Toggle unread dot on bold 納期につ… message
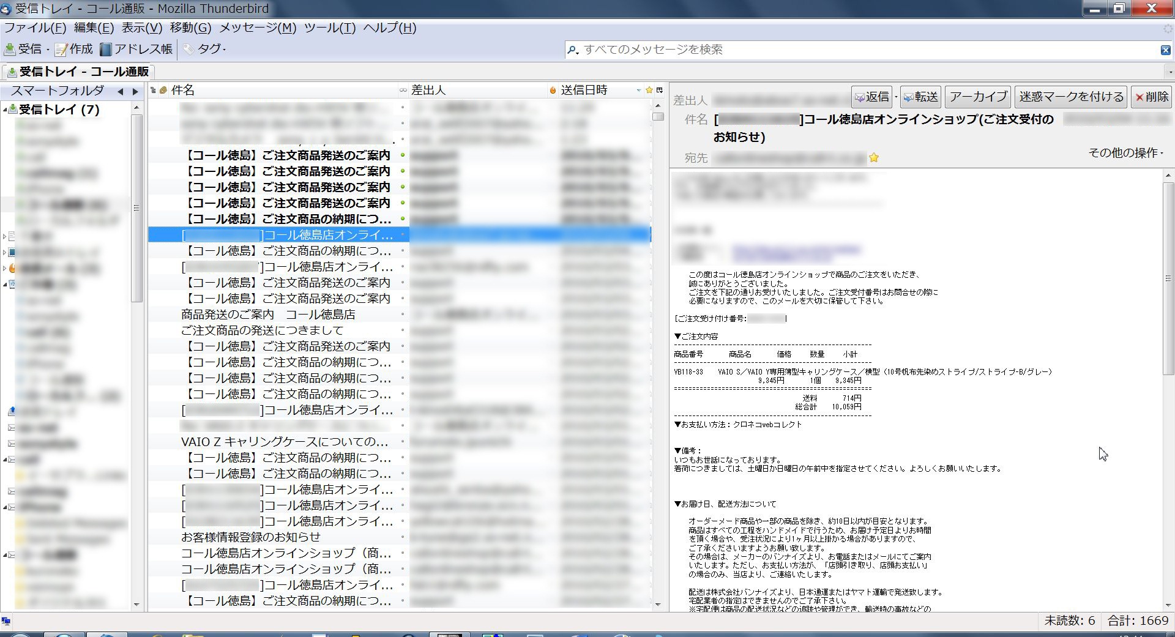 click(x=403, y=218)
